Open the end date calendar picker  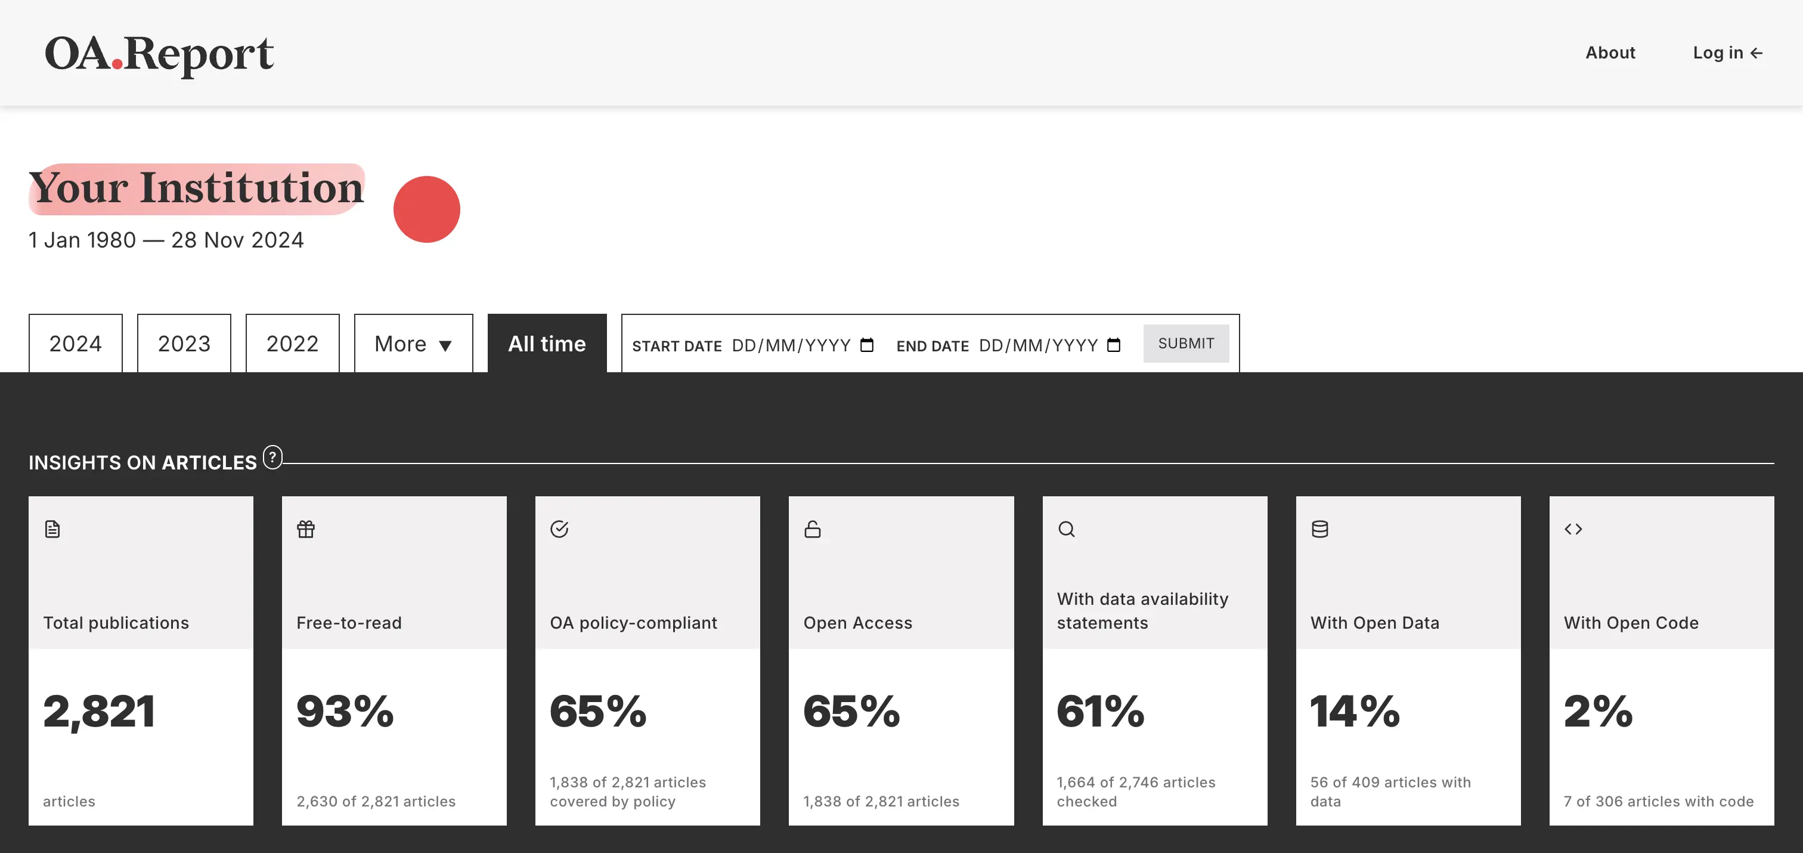(1114, 345)
